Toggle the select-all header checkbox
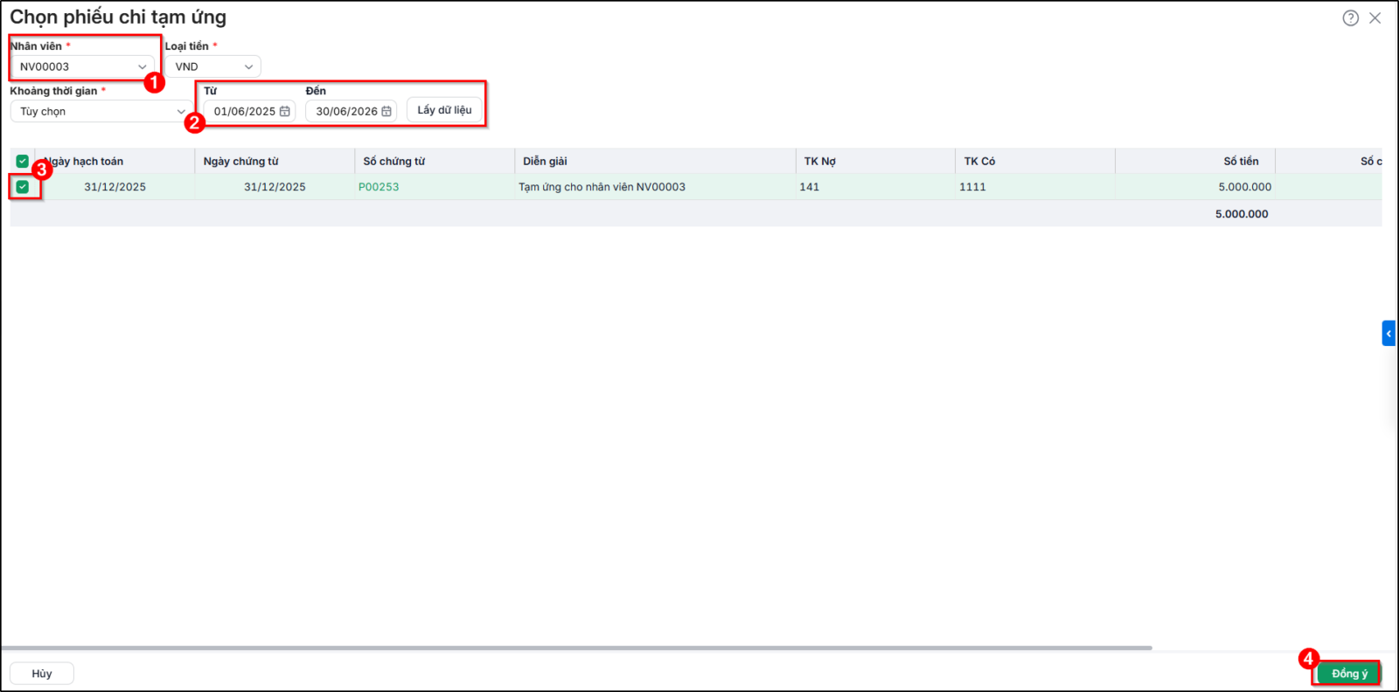The image size is (1399, 692). point(23,161)
